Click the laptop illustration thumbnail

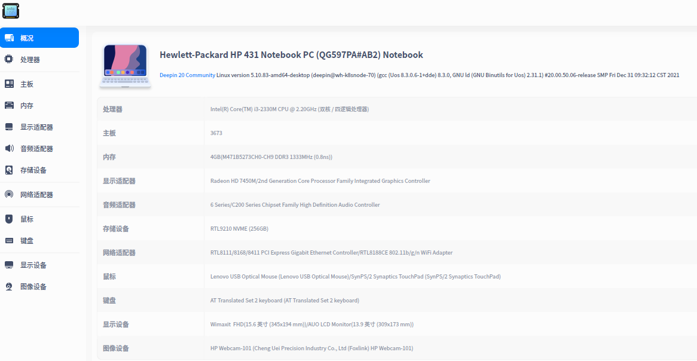(x=126, y=66)
